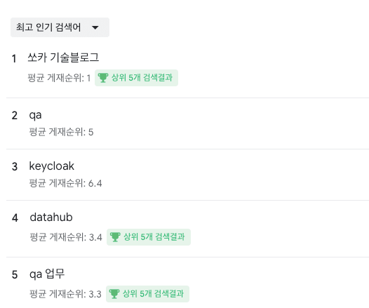Click the trophy icon under 쏘카 기술블로그
Viewport: 369px width, 308px height.
103,78
